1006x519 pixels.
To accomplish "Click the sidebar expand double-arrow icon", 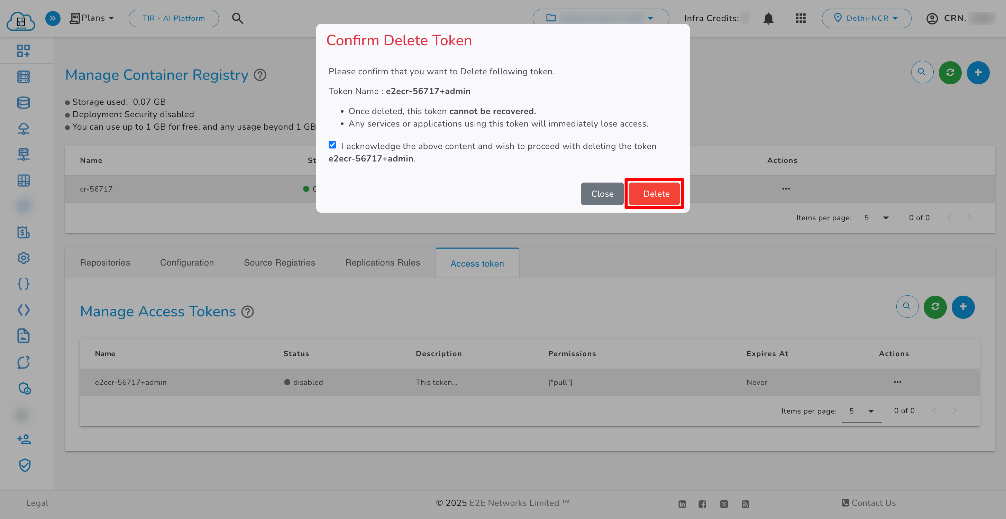I will click(53, 18).
